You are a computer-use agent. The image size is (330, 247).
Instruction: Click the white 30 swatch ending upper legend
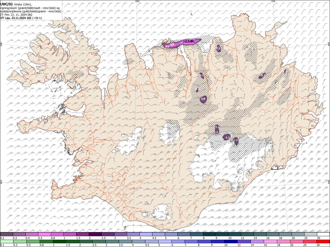[323, 234]
